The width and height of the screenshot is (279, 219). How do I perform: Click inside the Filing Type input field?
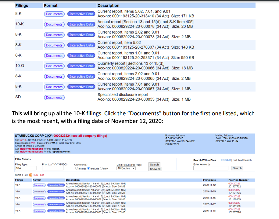click(25, 168)
